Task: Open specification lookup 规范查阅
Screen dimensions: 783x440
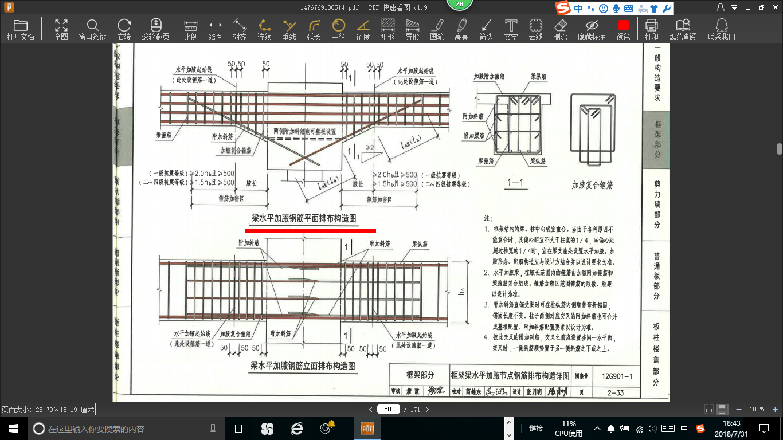Action: point(683,30)
